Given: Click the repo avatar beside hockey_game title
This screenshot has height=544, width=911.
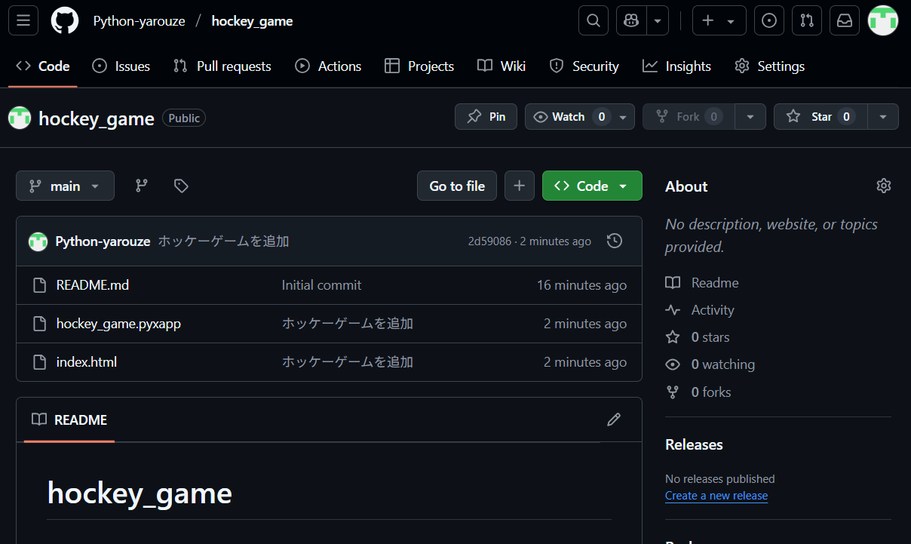Looking at the screenshot, I should coord(20,118).
